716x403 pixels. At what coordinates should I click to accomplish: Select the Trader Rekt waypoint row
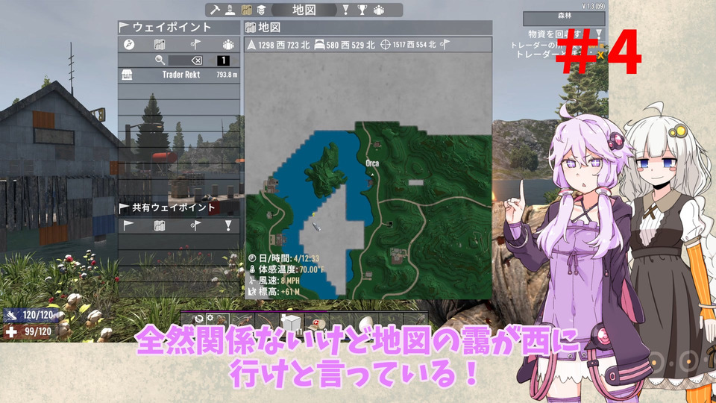click(x=179, y=75)
